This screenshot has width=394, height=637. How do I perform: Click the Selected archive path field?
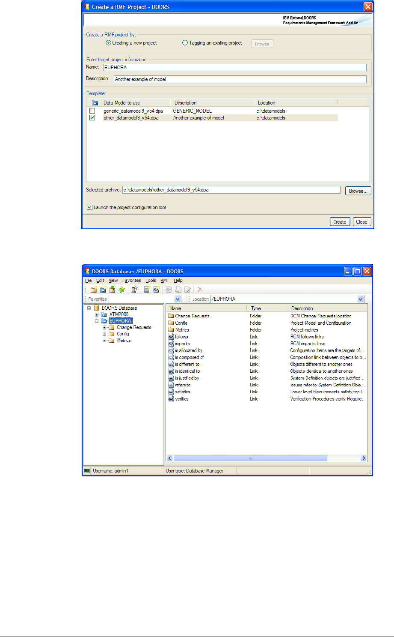pos(231,190)
